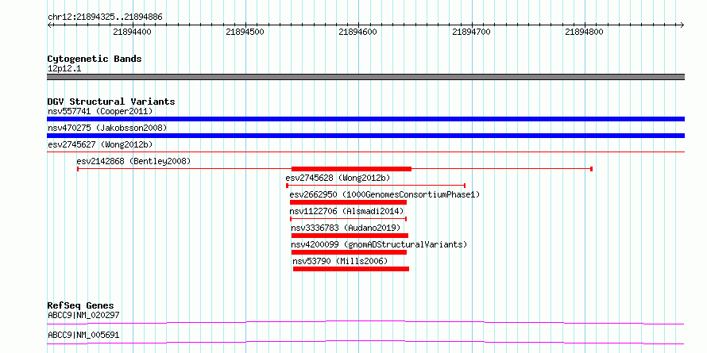Click the nsv470275 (Jakobsson2008) label

(x=107, y=128)
